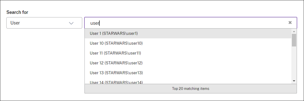This screenshot has width=304, height=101.
Task: Pick User 11 (STARWARS\user11) suggestion
Action: click(x=115, y=53)
